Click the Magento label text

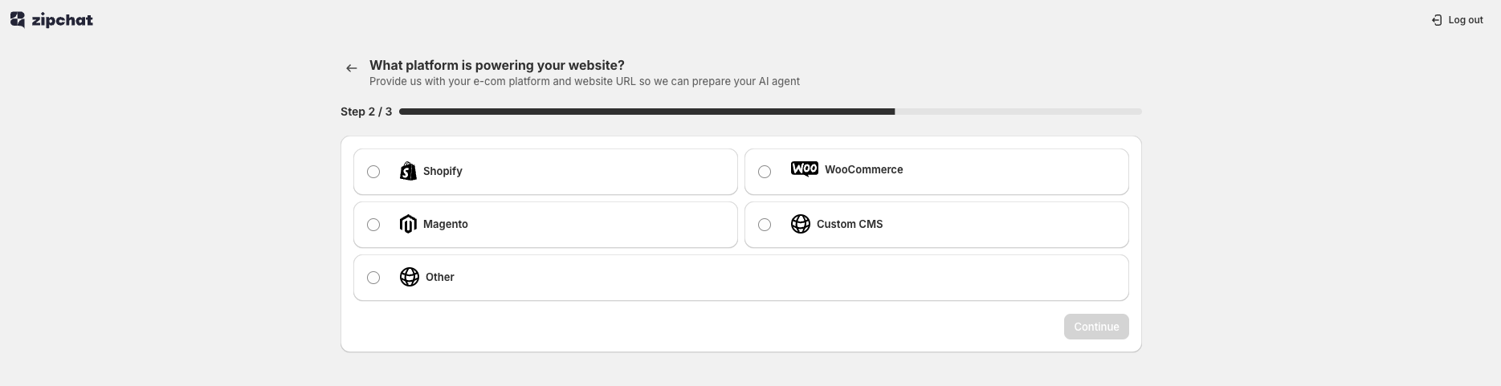[x=445, y=224]
